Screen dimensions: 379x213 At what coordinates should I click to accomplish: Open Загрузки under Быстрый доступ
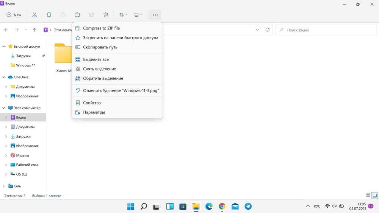[x=23, y=56]
